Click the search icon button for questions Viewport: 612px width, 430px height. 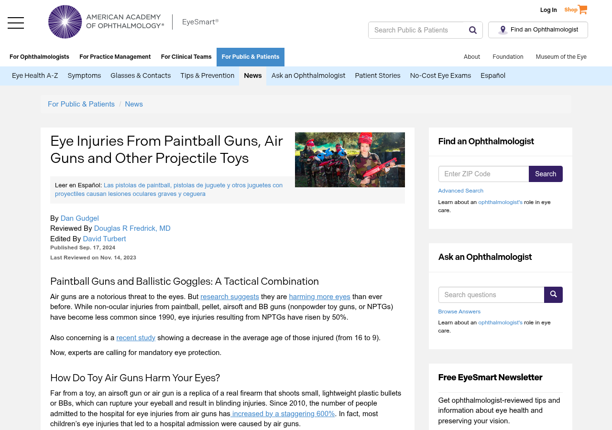pos(553,295)
